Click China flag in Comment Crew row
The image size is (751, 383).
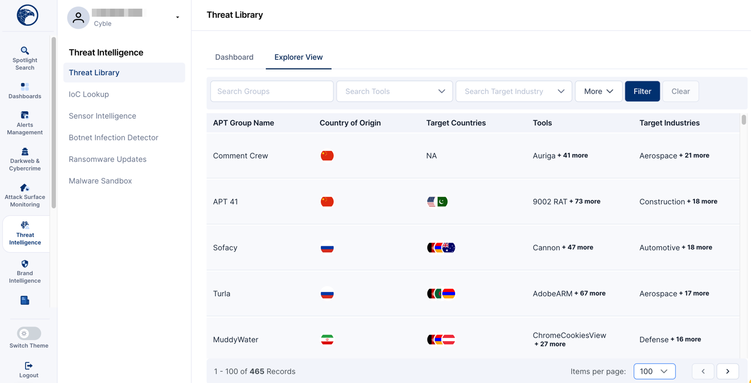pyautogui.click(x=327, y=156)
